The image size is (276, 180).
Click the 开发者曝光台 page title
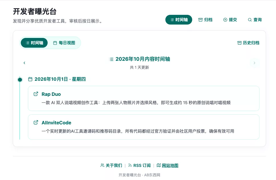point(35,12)
